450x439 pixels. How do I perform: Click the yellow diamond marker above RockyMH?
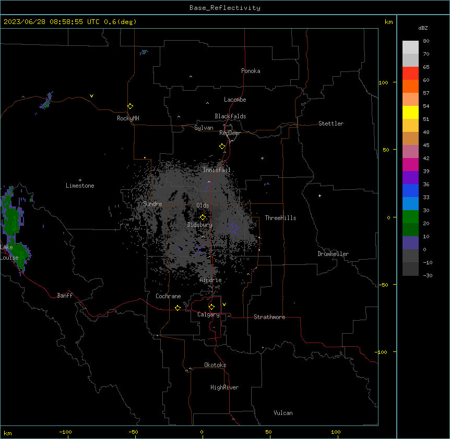130,106
